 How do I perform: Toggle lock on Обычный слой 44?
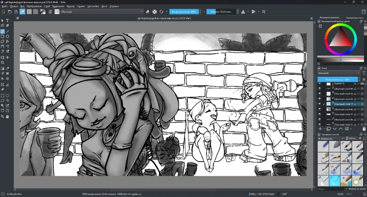355,89
